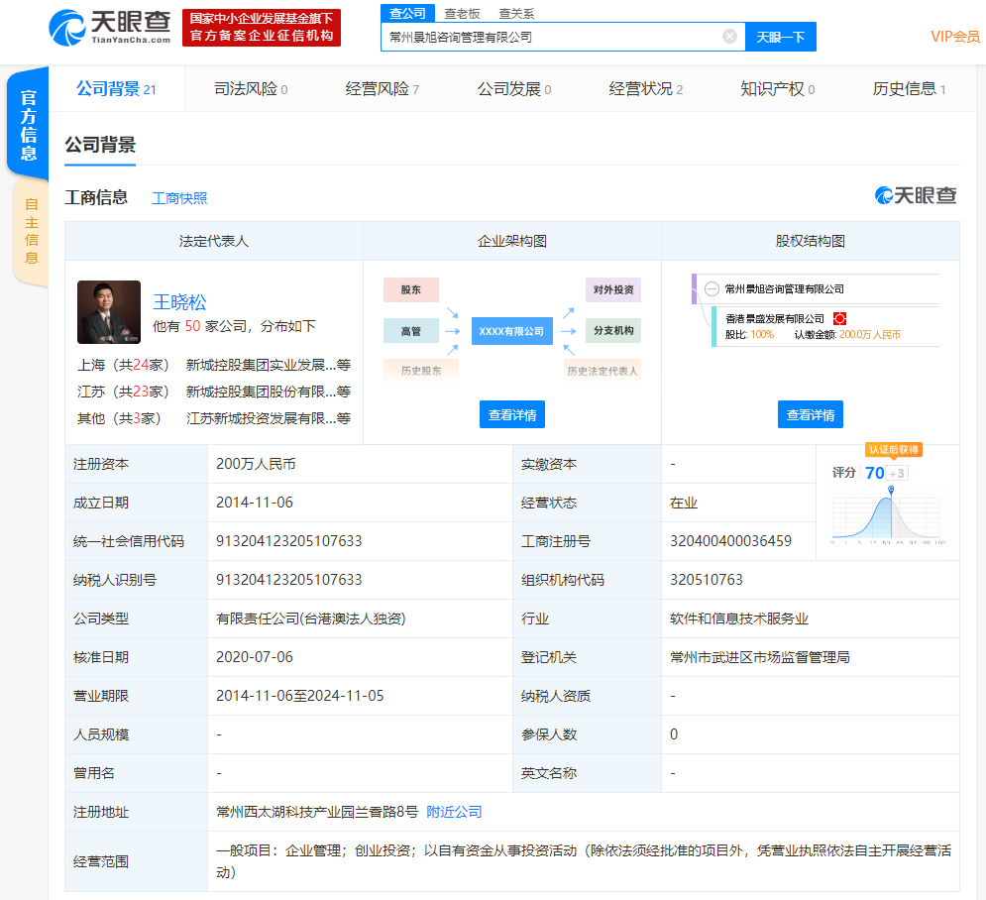
Task: Click into the company name search field
Action: click(x=550, y=37)
